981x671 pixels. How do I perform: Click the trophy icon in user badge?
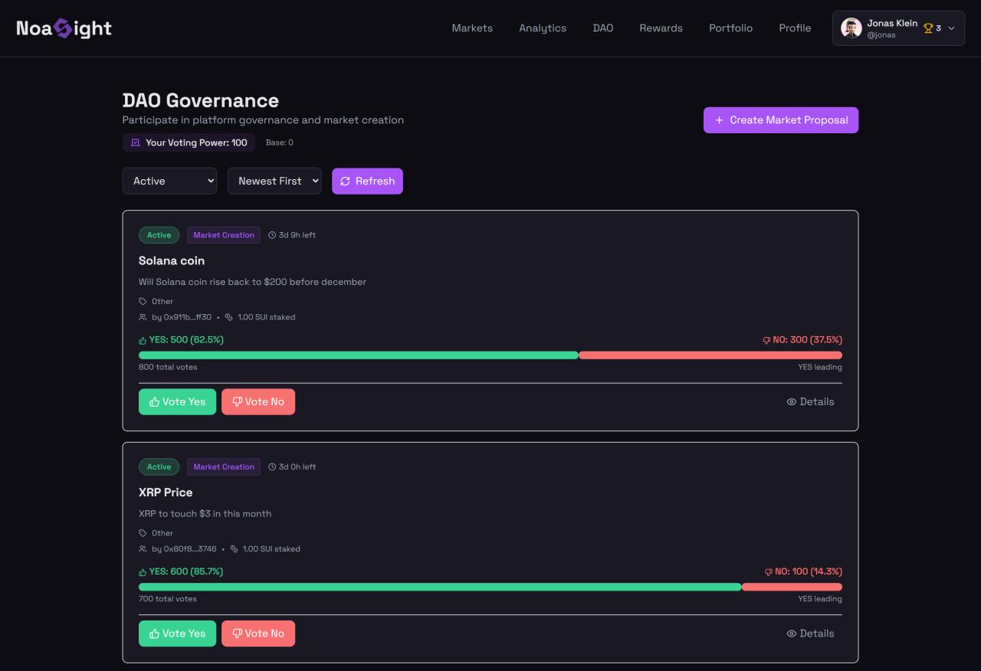(x=928, y=28)
